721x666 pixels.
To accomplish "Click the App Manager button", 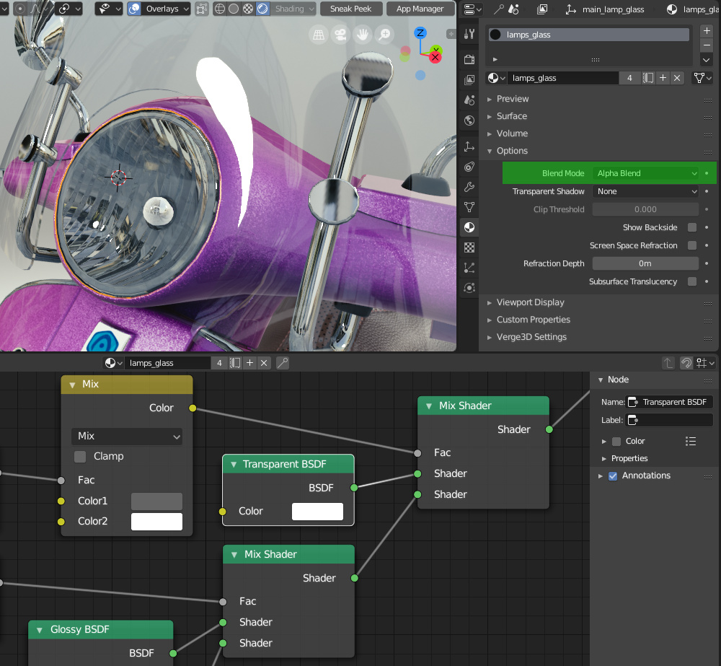I will (420, 9).
